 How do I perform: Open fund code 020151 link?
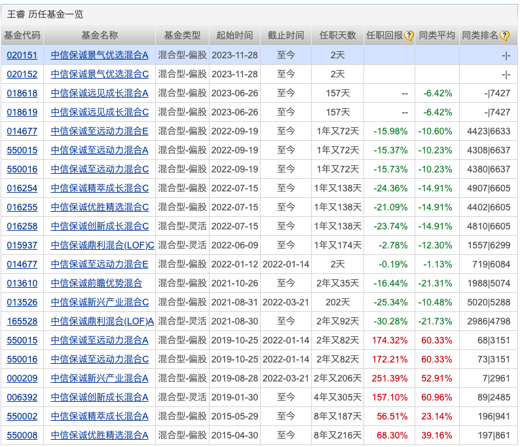pos(22,55)
